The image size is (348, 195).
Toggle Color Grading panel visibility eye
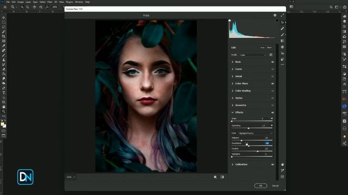pos(272,91)
